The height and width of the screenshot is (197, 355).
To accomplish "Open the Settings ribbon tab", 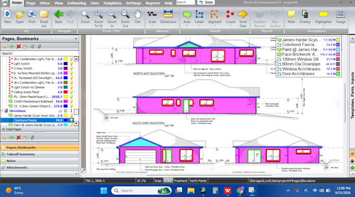I will coord(134,3).
